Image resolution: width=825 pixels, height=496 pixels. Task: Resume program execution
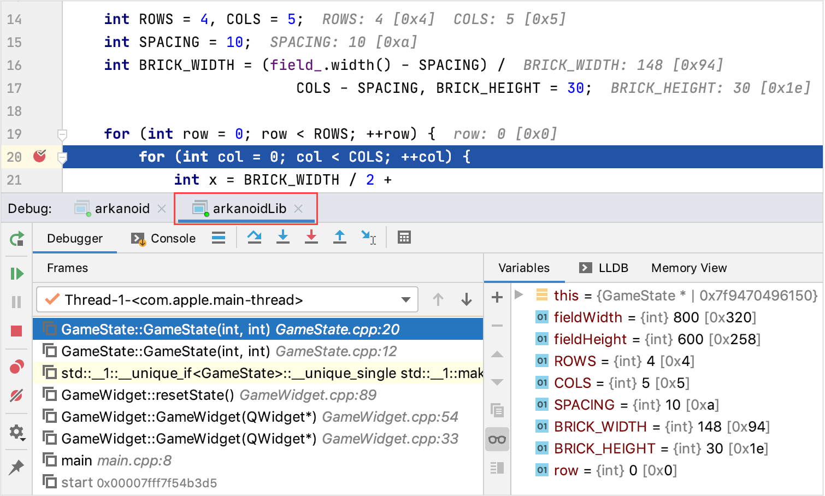[17, 274]
